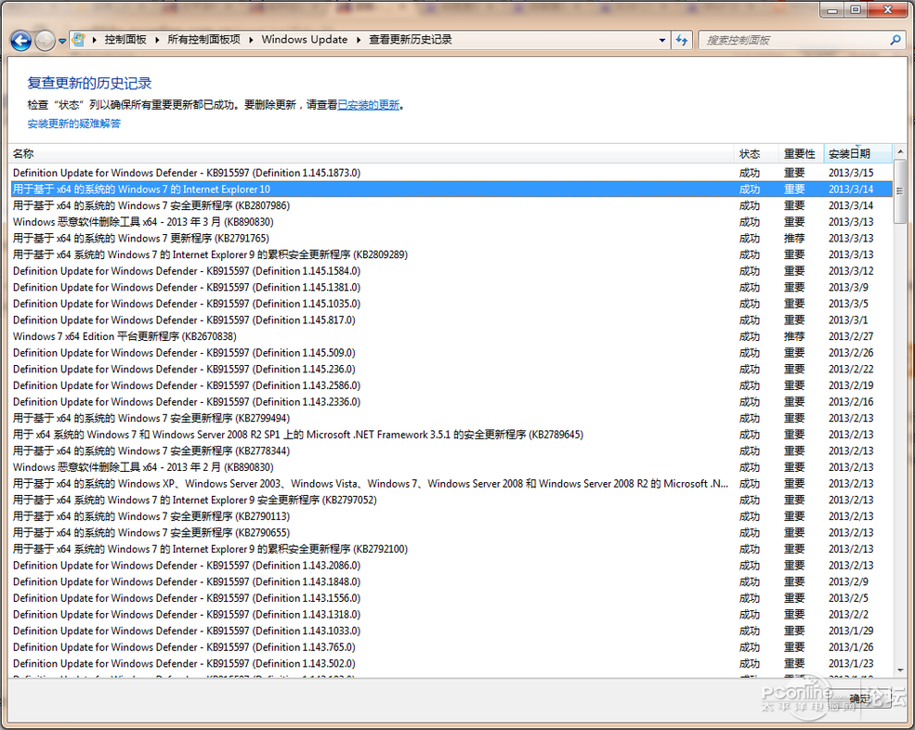Viewport: 915px width, 730px height.
Task: Click in the 搜索控制面板 search field
Action: [x=794, y=40]
